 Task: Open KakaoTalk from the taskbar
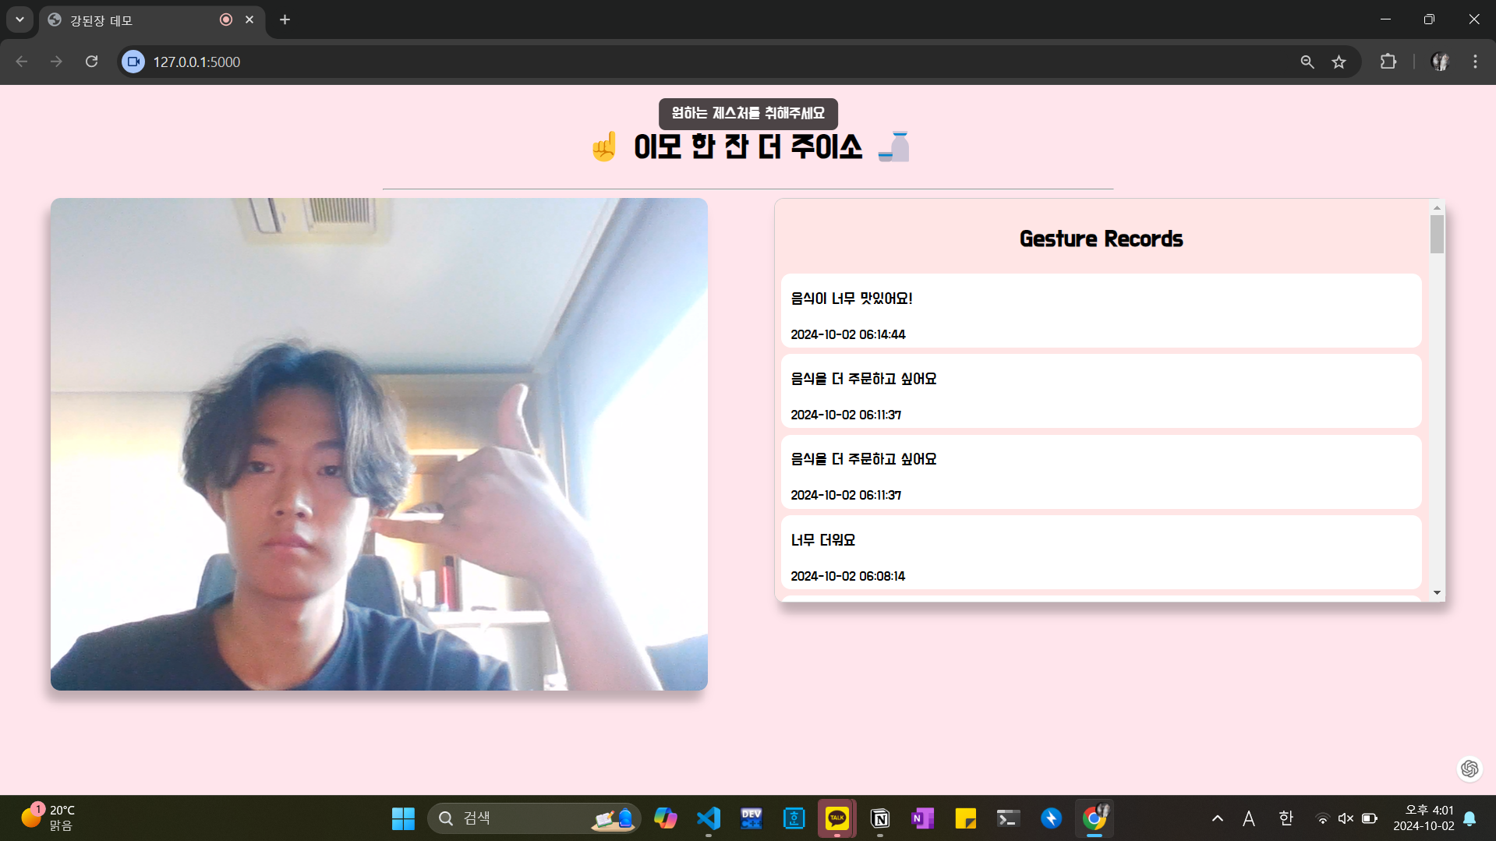[836, 818]
